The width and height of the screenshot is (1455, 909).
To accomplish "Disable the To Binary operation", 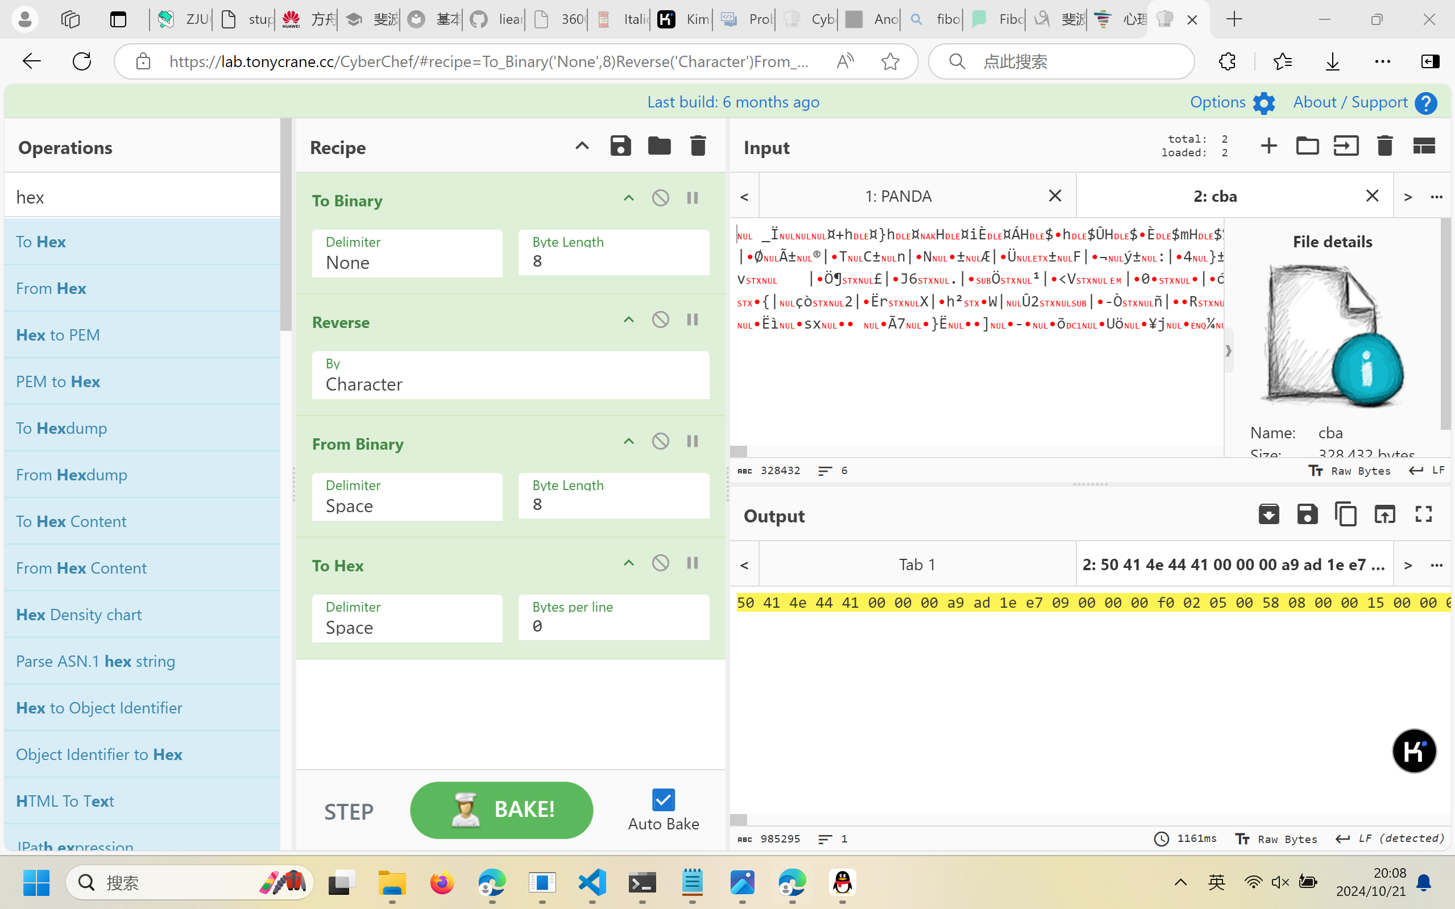I will tap(660, 198).
